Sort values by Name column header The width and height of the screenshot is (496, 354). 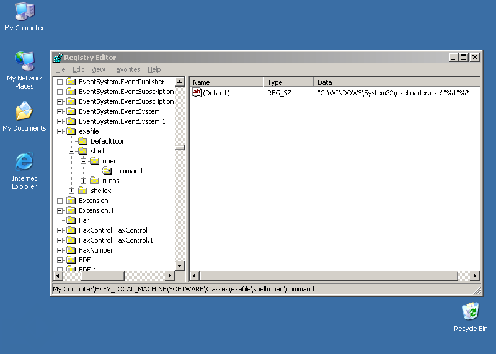tap(226, 82)
